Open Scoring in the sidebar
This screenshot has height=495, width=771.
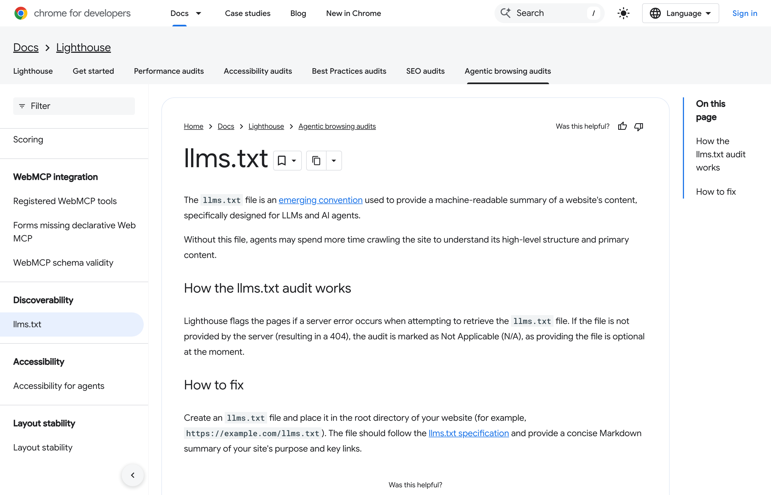click(28, 139)
